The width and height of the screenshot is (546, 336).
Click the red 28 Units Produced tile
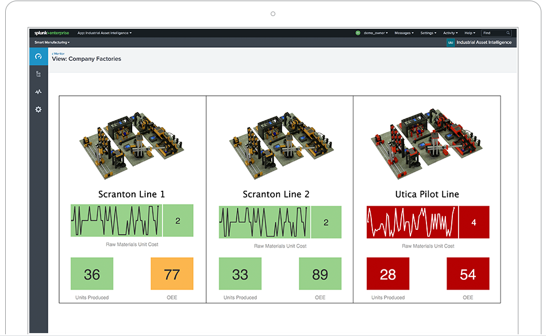coord(388,274)
